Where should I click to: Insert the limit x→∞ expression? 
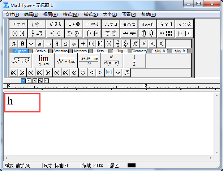click(43, 61)
